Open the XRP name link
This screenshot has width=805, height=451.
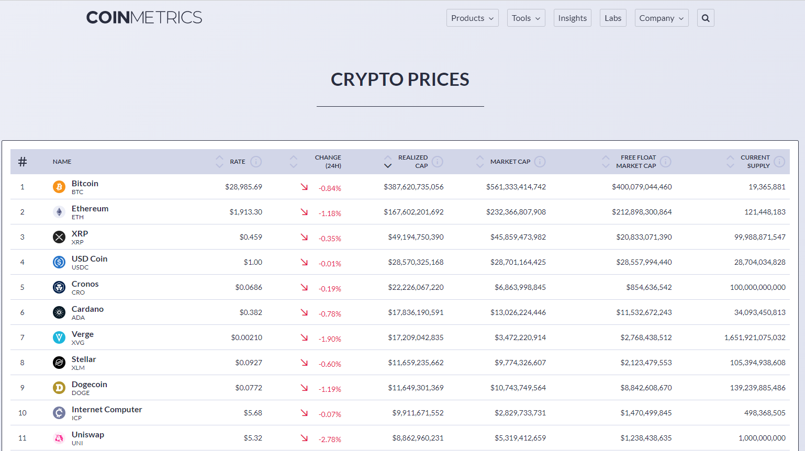80,234
